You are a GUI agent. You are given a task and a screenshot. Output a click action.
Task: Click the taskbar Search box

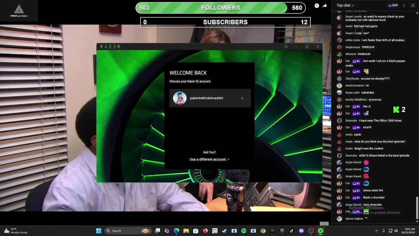128,231
